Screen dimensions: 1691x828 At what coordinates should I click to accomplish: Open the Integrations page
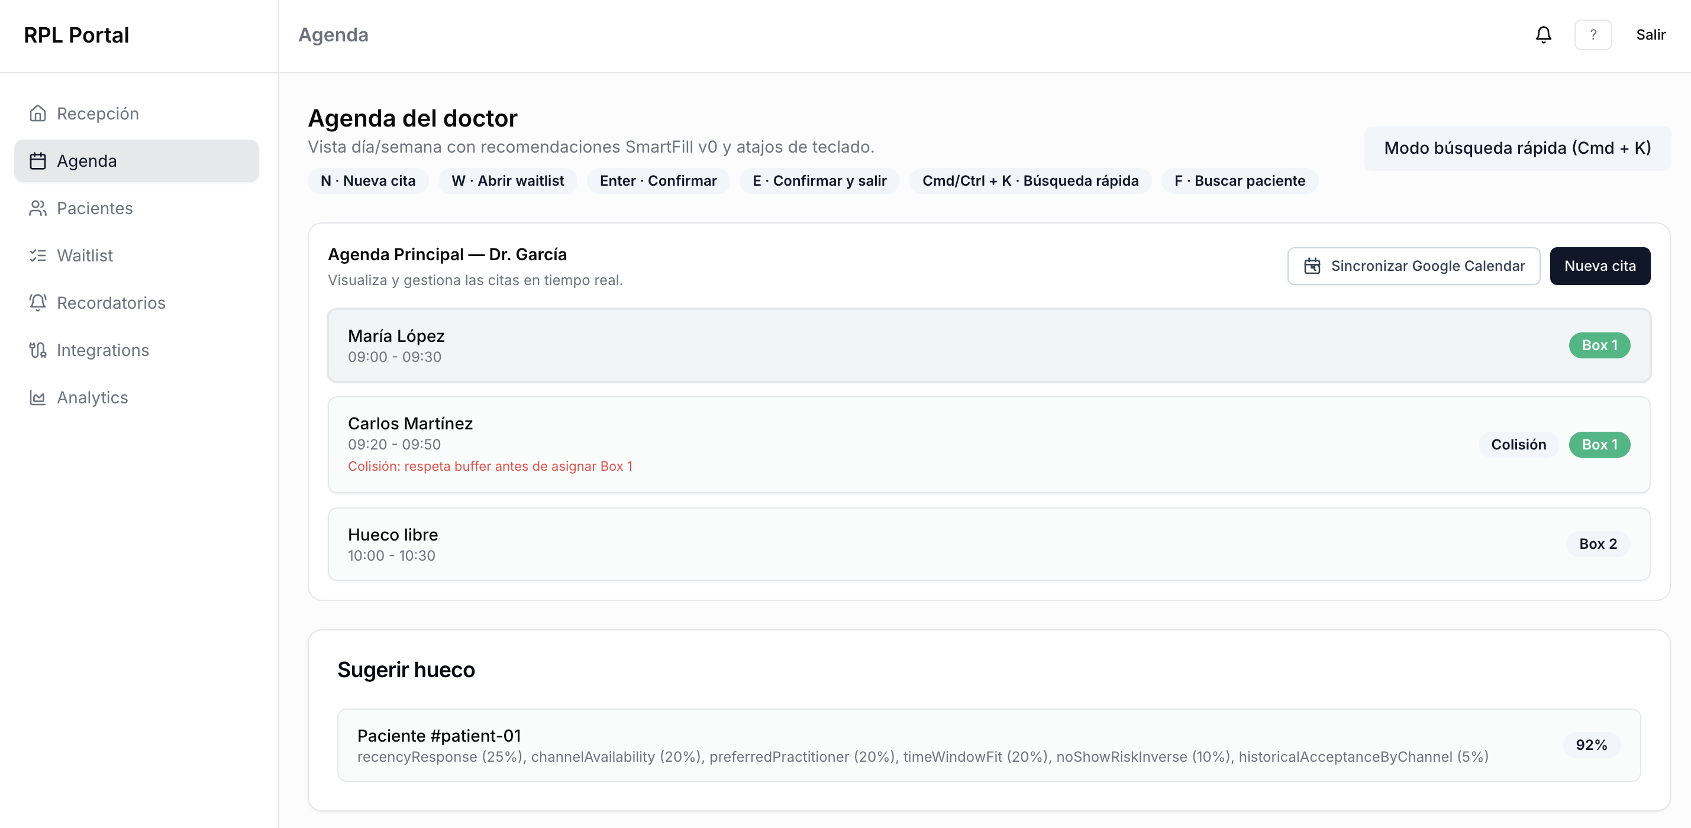coord(137,350)
